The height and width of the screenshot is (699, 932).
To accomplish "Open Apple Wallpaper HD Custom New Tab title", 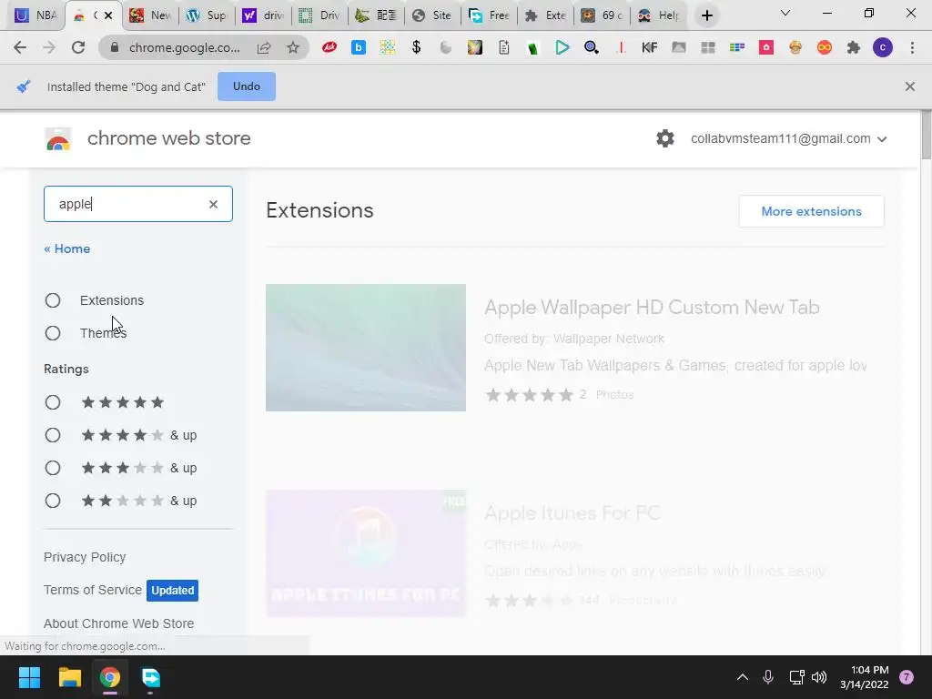I will (652, 308).
